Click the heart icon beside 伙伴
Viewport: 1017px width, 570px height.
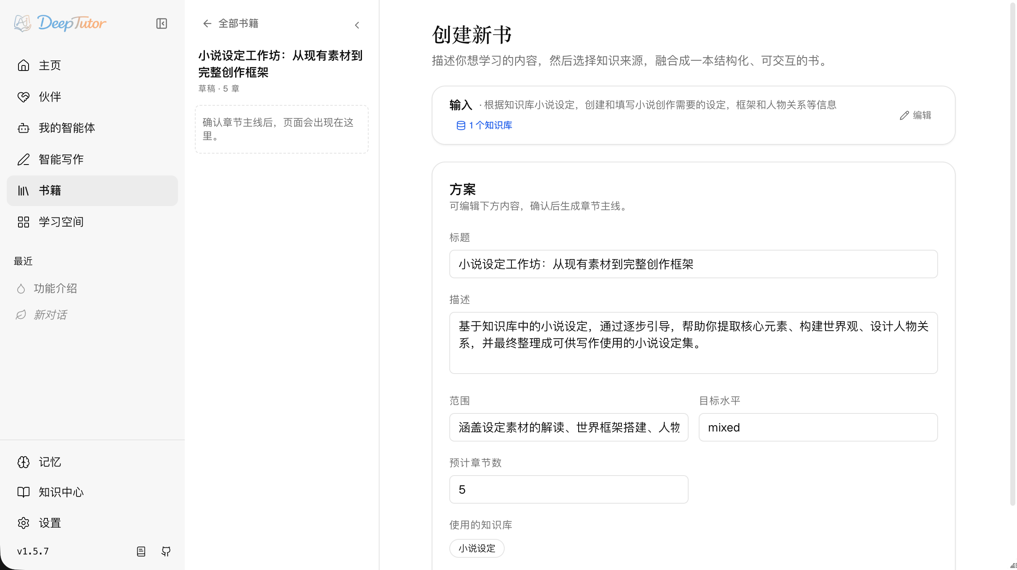tap(24, 97)
